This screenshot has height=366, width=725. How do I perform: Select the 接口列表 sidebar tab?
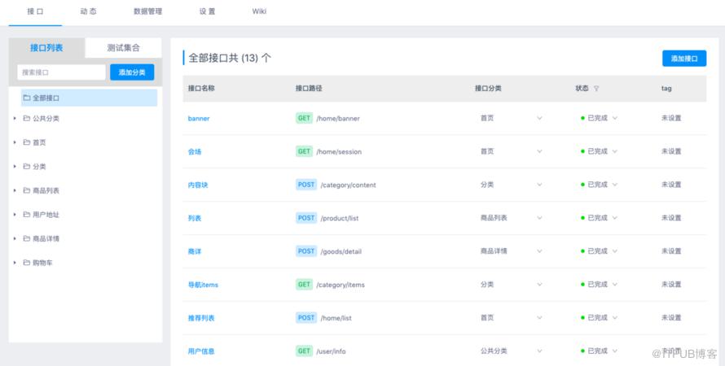[46, 47]
